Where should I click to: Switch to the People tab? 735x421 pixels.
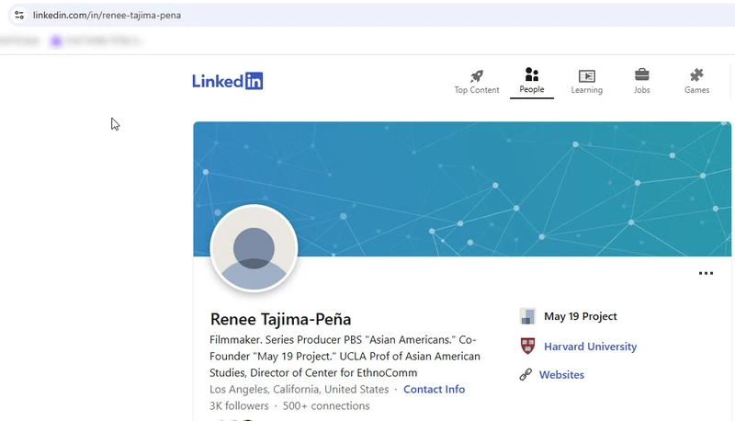point(532,81)
